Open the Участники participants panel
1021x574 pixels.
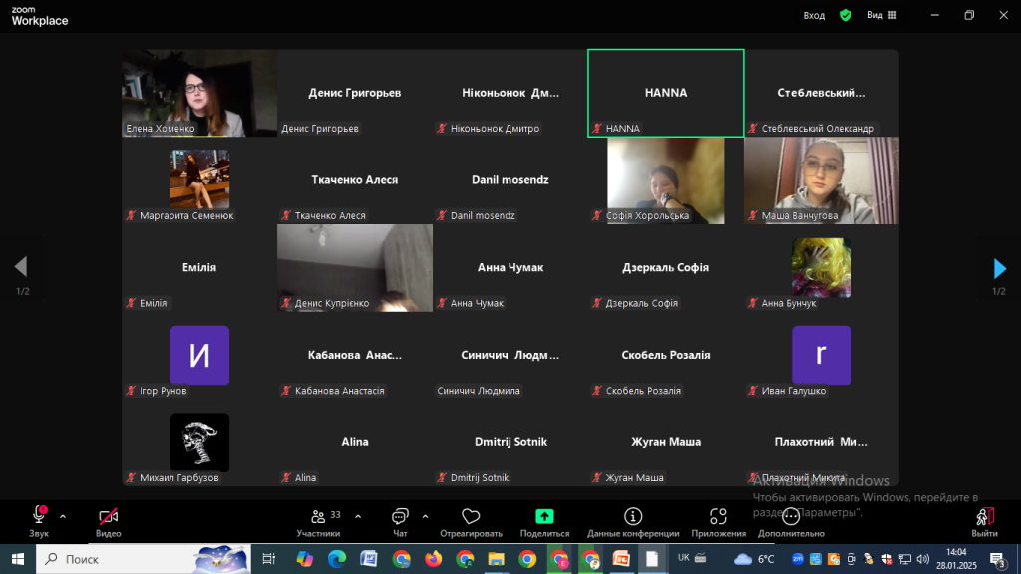pos(319,516)
